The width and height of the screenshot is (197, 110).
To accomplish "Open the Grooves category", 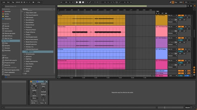I will pos(7,48).
